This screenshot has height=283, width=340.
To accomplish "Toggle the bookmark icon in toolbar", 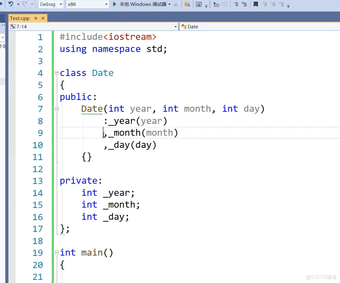I will pyautogui.click(x=256, y=4).
